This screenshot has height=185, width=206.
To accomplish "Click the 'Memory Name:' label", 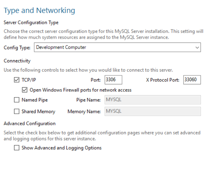I will point(84,112).
